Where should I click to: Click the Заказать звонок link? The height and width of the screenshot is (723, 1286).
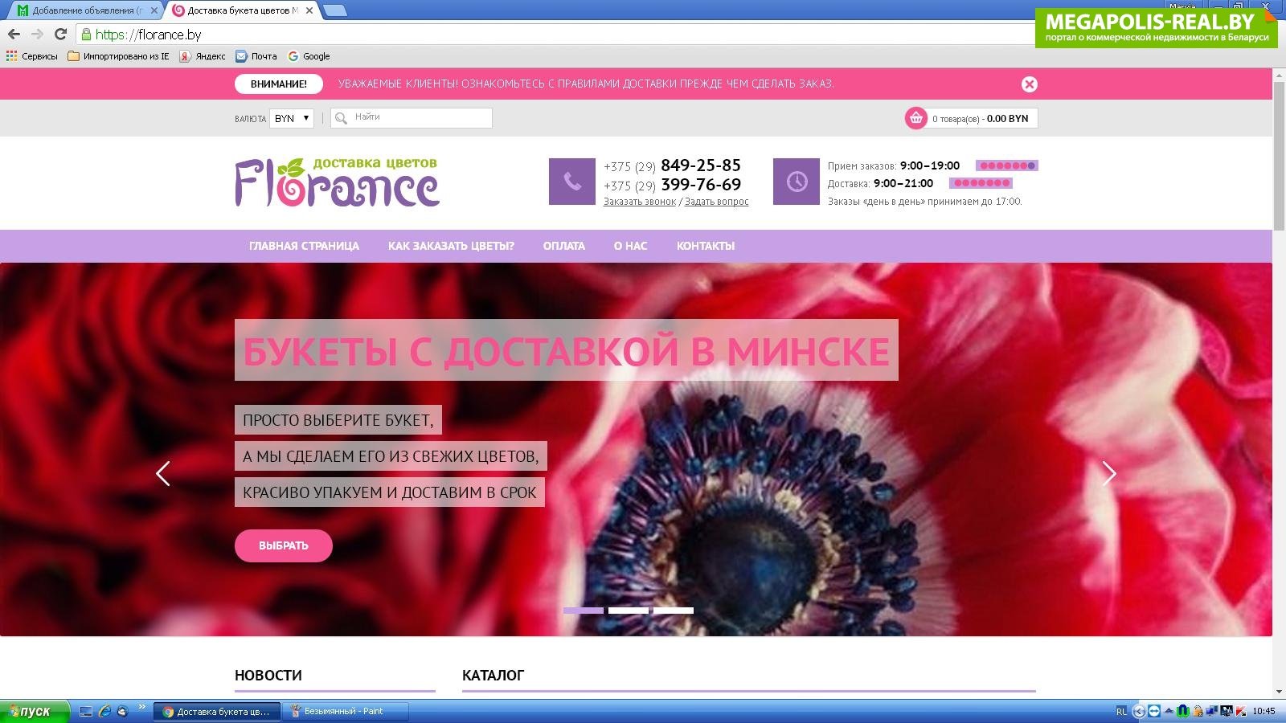(639, 202)
